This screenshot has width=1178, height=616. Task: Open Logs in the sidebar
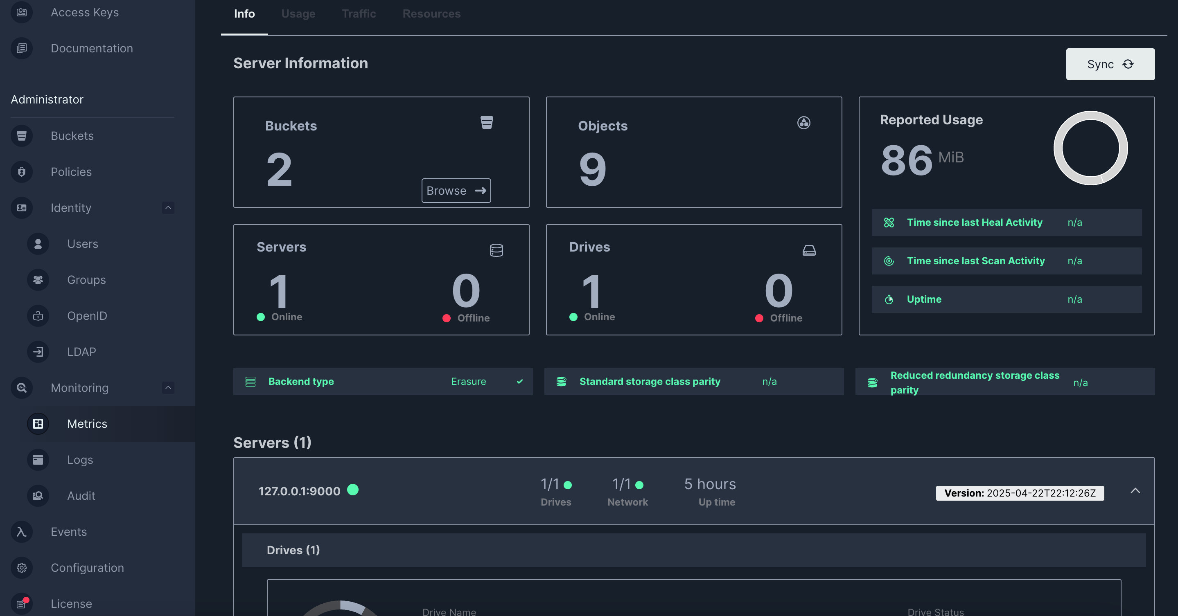[x=80, y=460]
